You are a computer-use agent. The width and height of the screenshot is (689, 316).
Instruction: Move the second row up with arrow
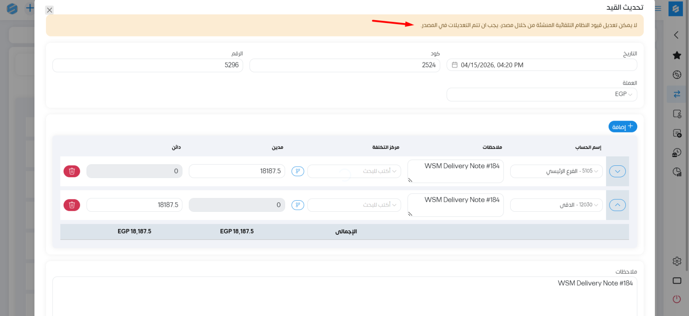tap(617, 205)
